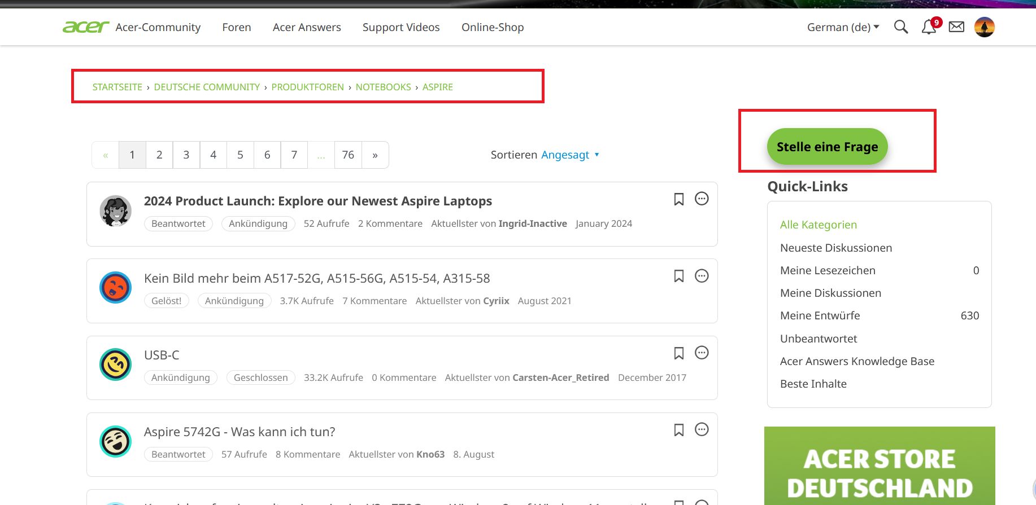Open options menu for Aspire 5742G post
Screen dimensions: 1036x505
[702, 429]
